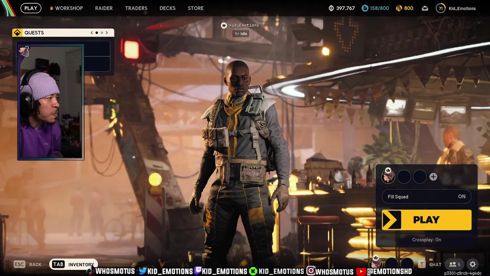The height and width of the screenshot is (276, 490).
Task: Click the Idle status label
Action: click(x=241, y=34)
